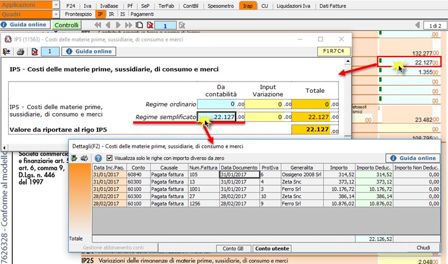Screen dimensions: 448x264
Task: Select the IS quadro tab
Action: pyautogui.click(x=123, y=14)
